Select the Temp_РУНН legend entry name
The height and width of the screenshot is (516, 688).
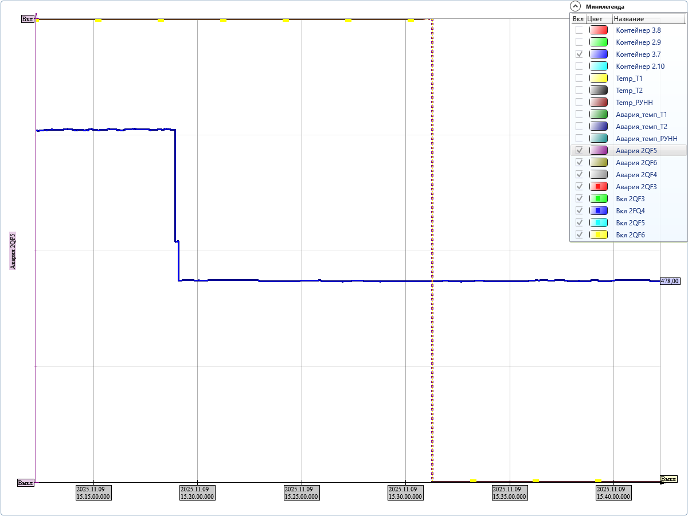[634, 102]
